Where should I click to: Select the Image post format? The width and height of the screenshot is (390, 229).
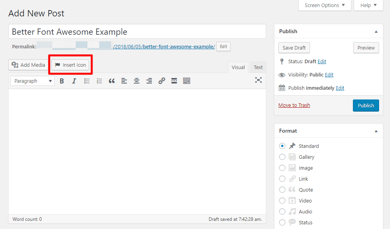[282, 168]
